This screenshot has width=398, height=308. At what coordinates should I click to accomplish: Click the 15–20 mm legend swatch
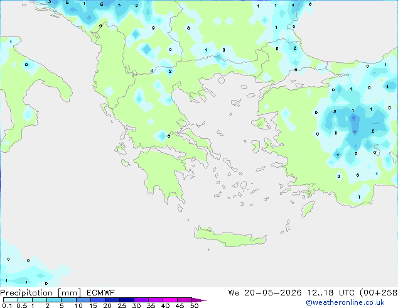[97, 300]
